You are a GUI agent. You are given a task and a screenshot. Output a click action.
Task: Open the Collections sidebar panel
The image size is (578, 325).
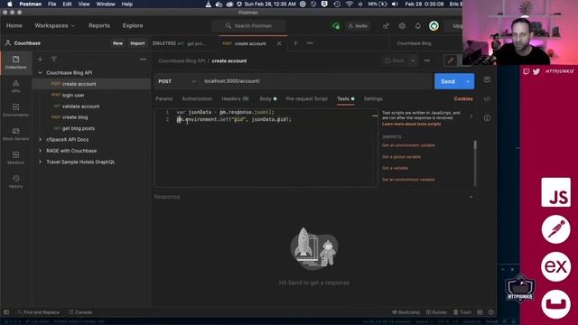coord(15,62)
